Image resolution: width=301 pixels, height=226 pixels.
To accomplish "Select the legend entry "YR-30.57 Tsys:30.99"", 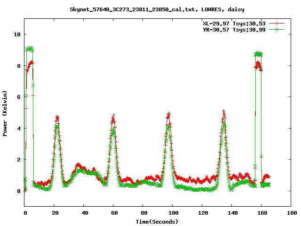I will point(234,30).
